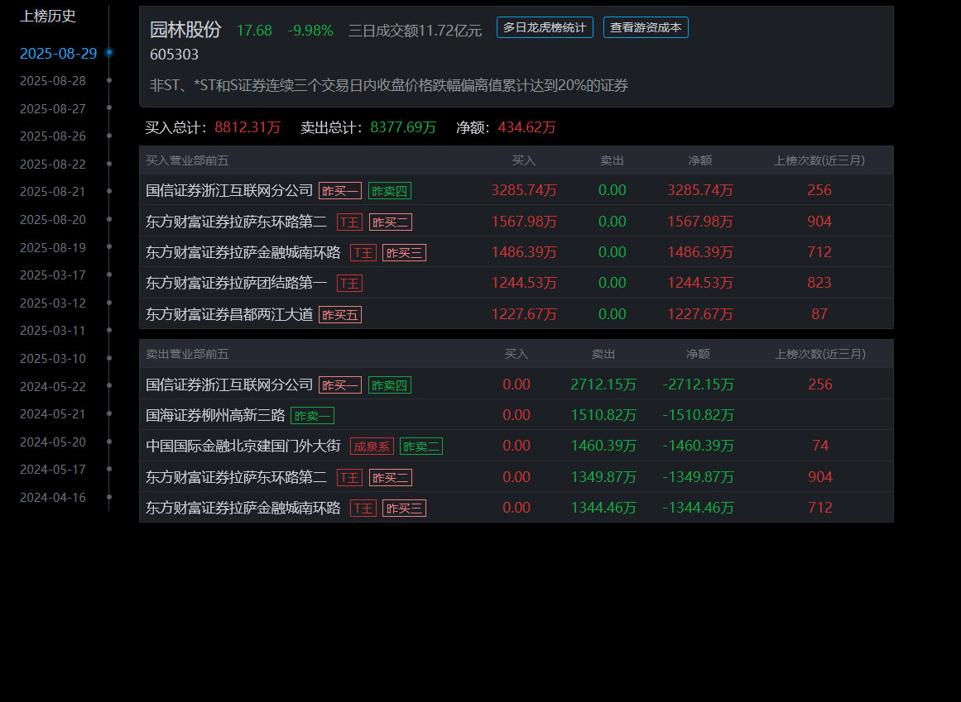Click 上榜次数(近三月) header in sell table

point(820,354)
